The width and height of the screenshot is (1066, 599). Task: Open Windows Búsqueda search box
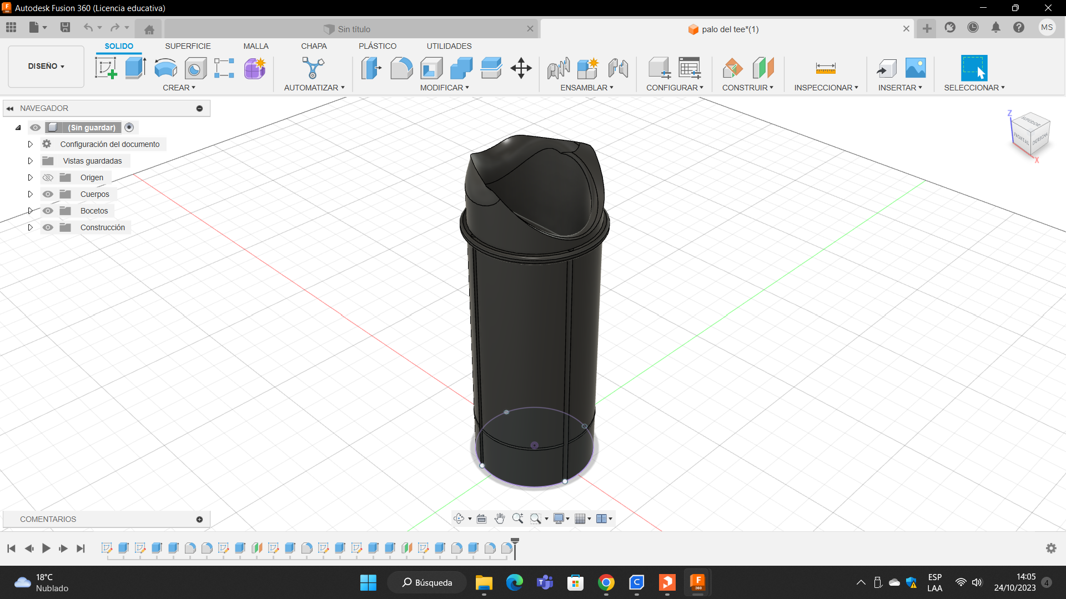[427, 582]
